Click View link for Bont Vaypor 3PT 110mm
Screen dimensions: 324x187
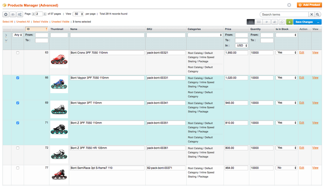coord(315,103)
